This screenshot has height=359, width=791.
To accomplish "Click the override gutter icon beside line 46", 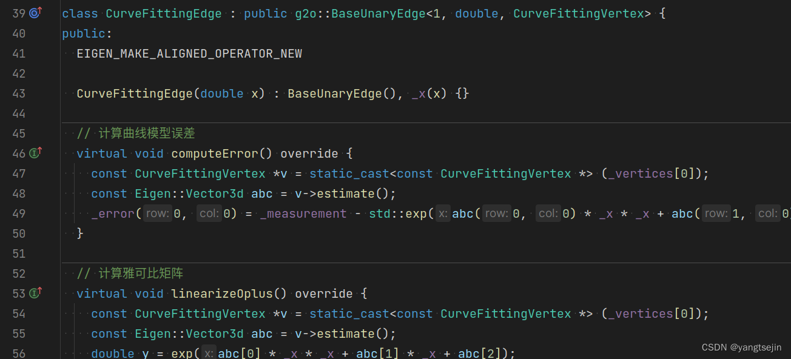I will point(36,153).
